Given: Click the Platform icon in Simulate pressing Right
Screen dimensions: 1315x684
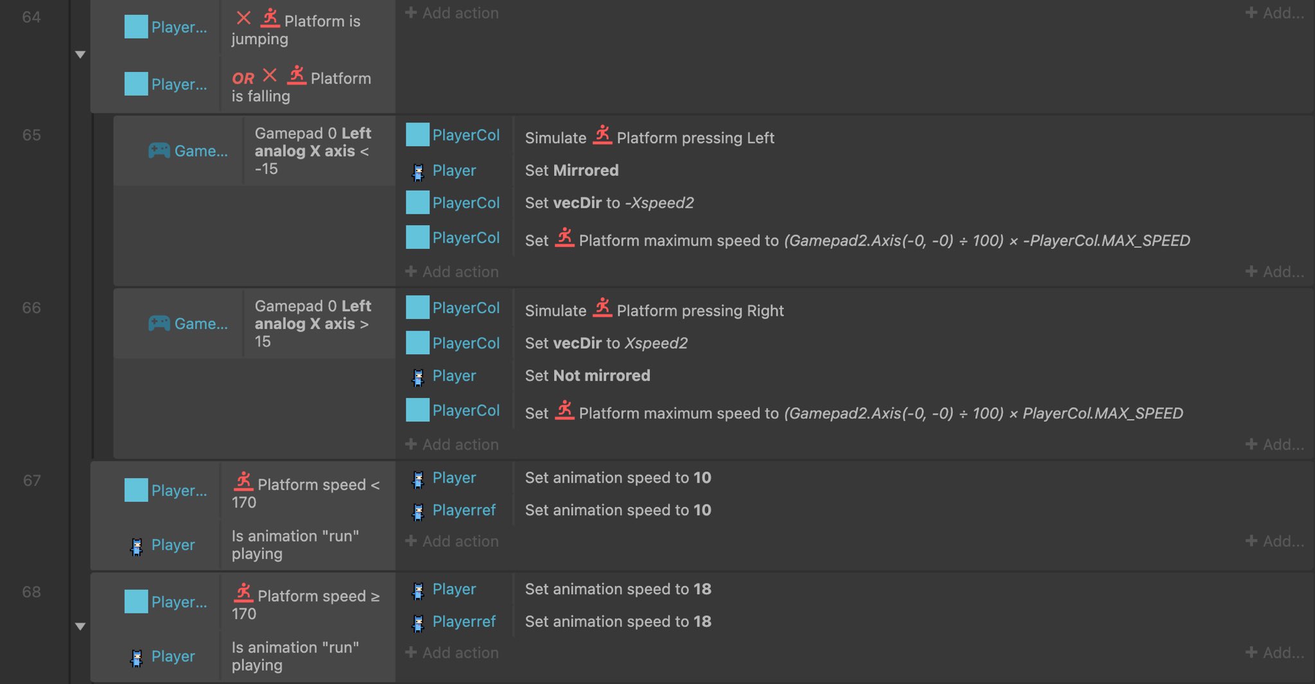Looking at the screenshot, I should click(x=602, y=308).
